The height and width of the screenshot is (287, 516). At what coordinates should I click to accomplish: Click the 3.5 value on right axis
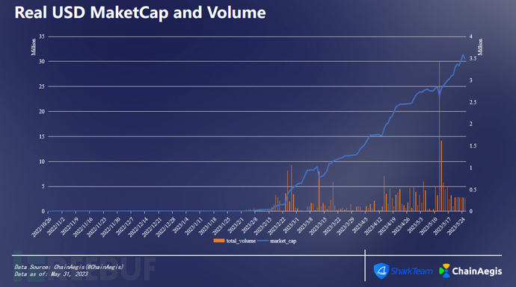473,58
